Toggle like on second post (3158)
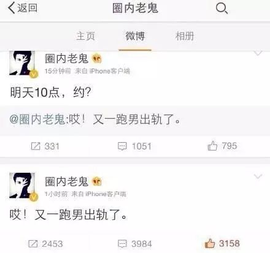Image resolution: width=270 pixels, height=253 pixels. 222,243
